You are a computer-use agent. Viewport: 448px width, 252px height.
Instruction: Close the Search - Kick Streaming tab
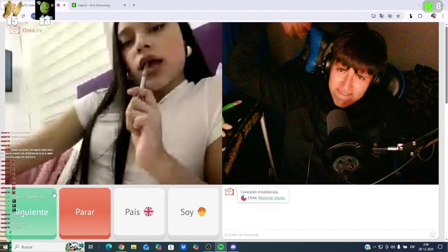(125, 5)
